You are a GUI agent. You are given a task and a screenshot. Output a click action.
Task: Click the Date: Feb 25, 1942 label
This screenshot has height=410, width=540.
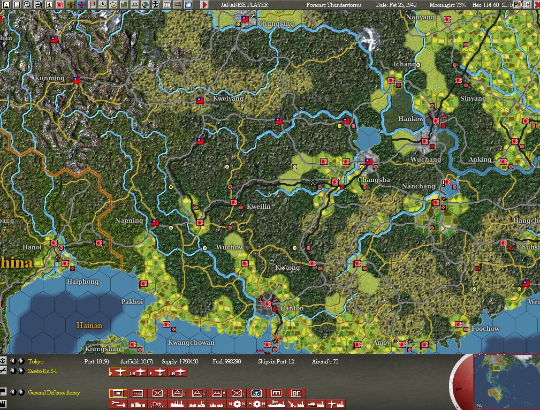click(396, 5)
